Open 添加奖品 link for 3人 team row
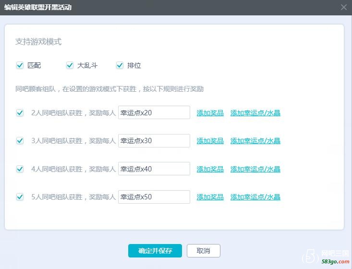Image resolution: width=352 pixels, height=269 pixels. [210, 141]
